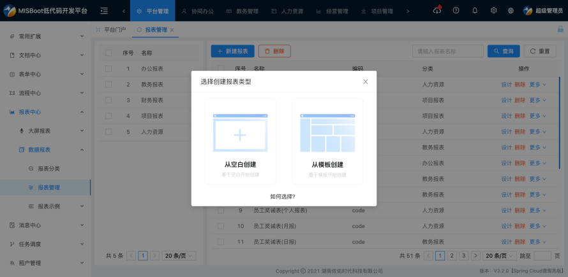
Task: Check the 教务报表 category checkbox
Action: tap(108, 84)
